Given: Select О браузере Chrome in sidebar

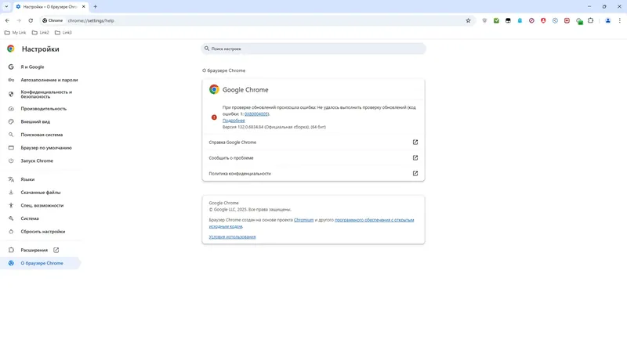Looking at the screenshot, I should point(40,263).
